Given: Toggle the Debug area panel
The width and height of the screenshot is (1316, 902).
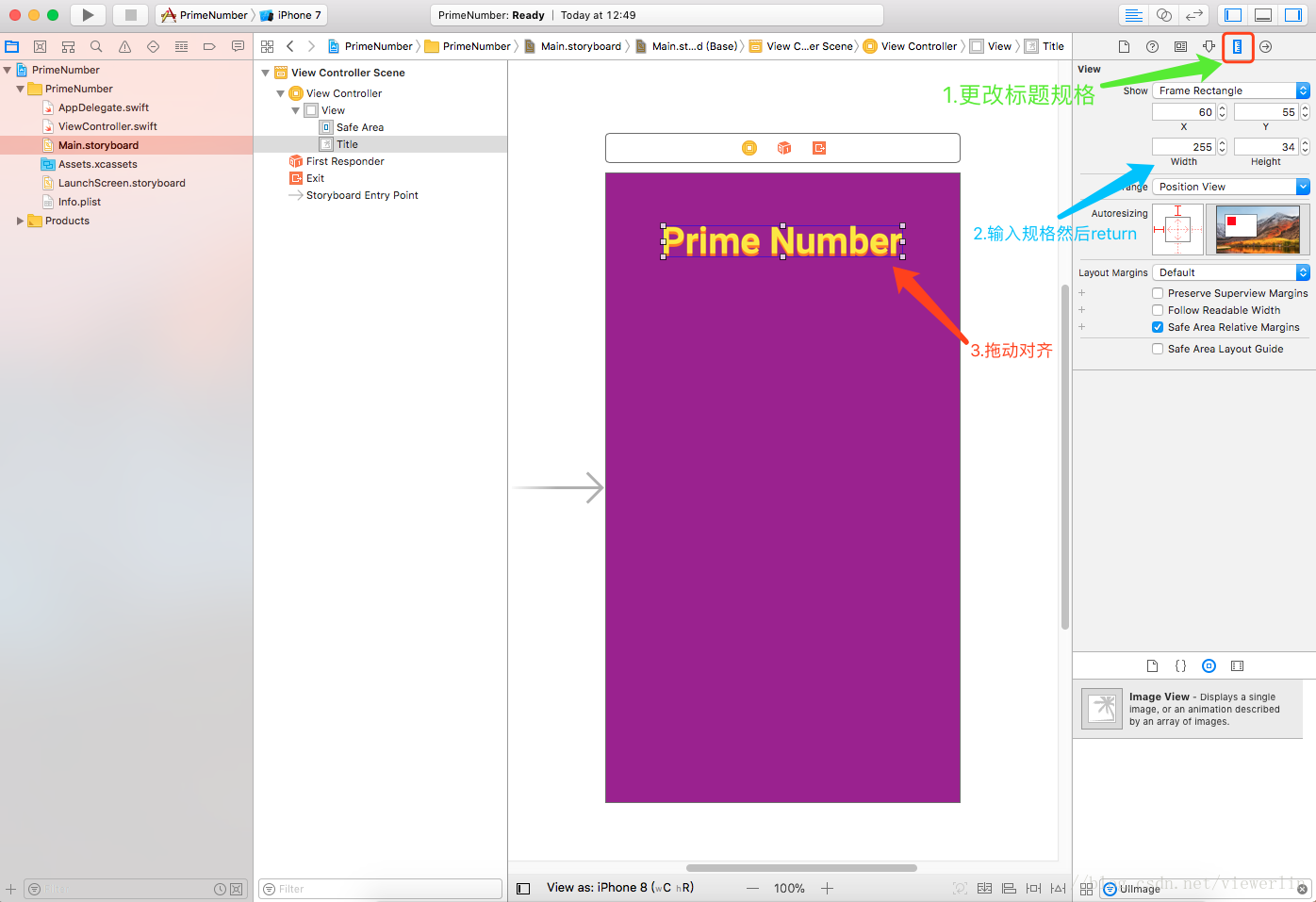Looking at the screenshot, I should 1263,15.
